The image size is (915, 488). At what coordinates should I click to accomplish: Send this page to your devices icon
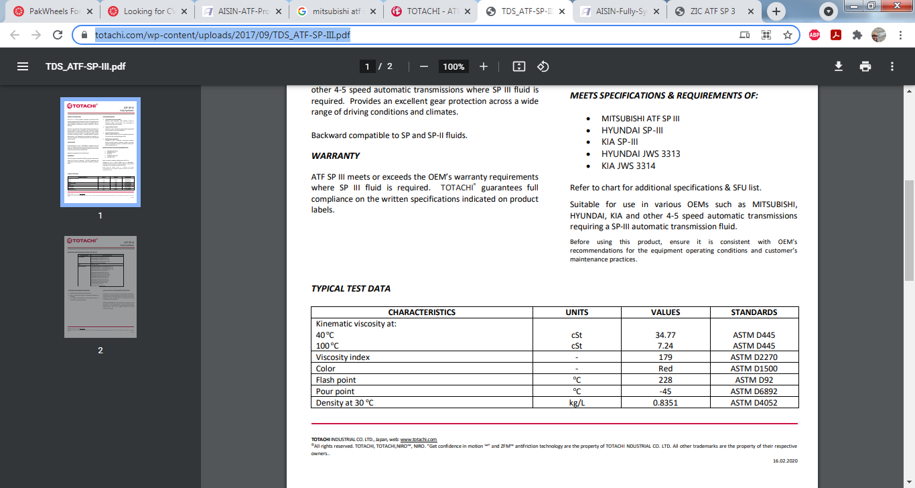click(745, 35)
